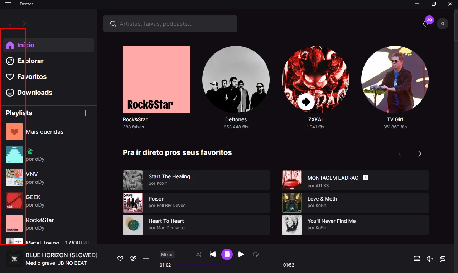Skip to next track
This screenshot has width=458, height=273.
tap(241, 254)
